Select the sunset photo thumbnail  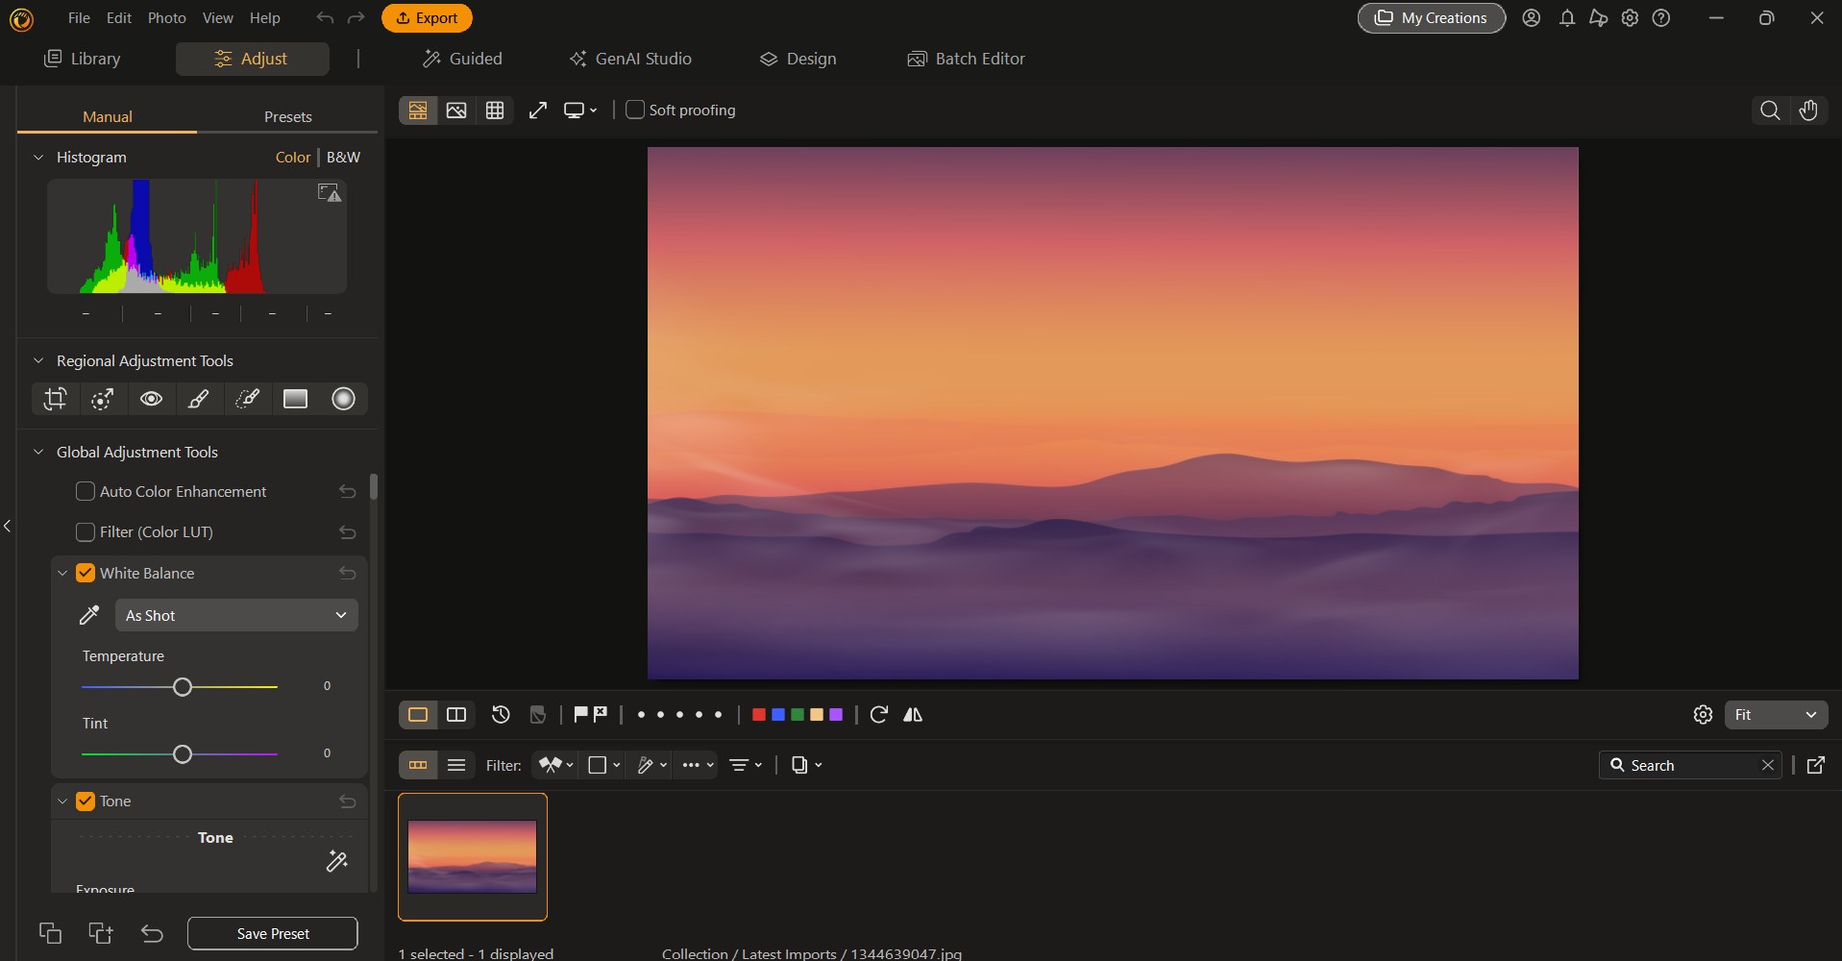tap(472, 856)
